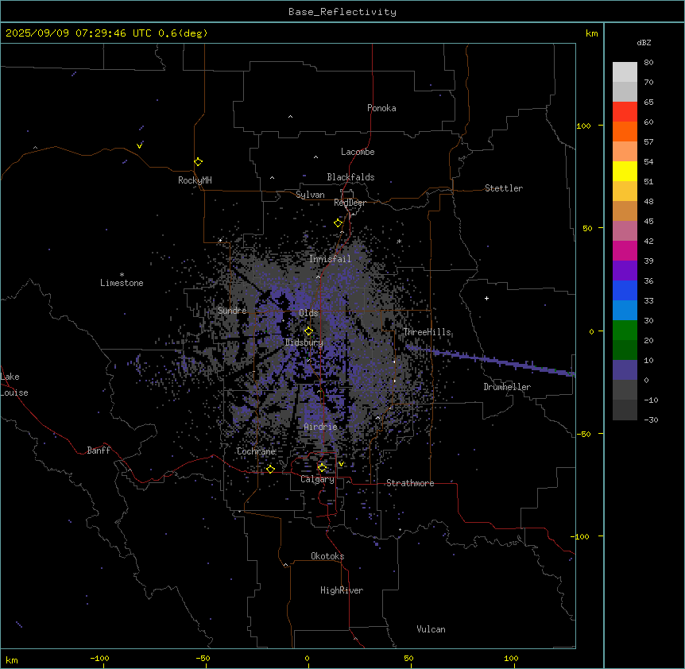This screenshot has height=669, width=685.
Task: Choose the brown 48 dBZ legend swatch
Action: [x=625, y=211]
